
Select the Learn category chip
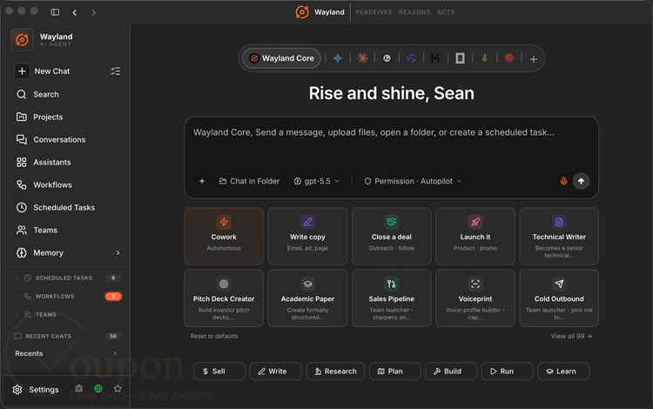pos(563,371)
